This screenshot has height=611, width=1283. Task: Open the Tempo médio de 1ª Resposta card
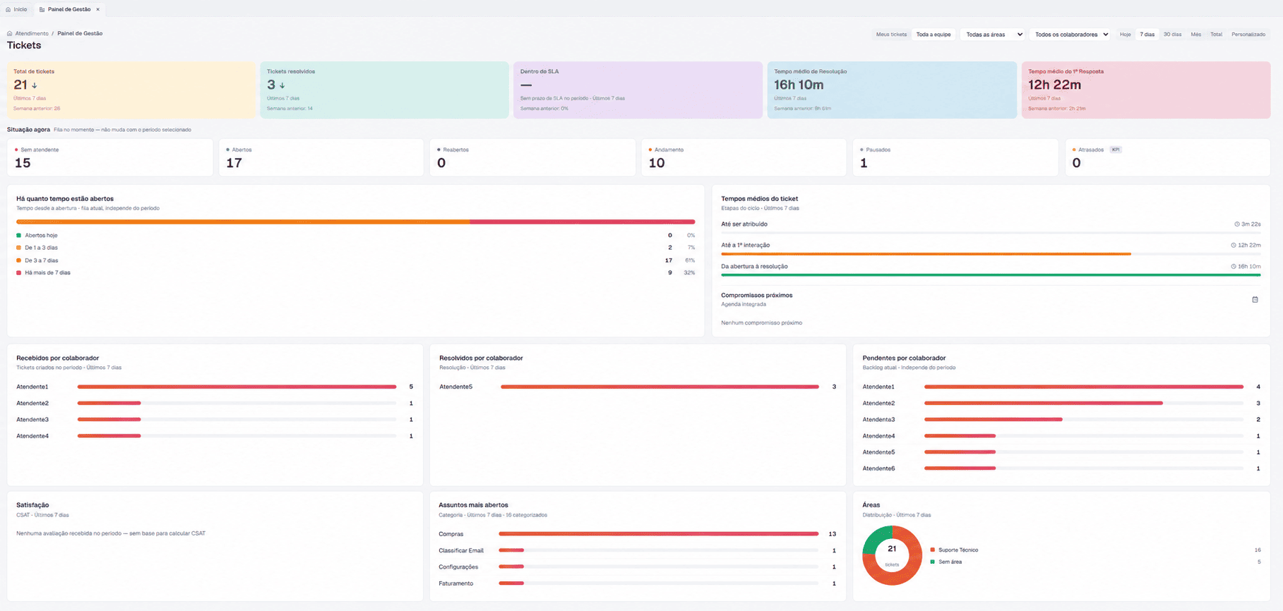click(1145, 90)
